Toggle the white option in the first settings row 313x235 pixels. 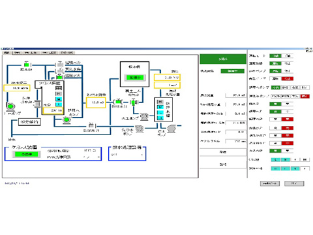pyautogui.click(x=288, y=56)
